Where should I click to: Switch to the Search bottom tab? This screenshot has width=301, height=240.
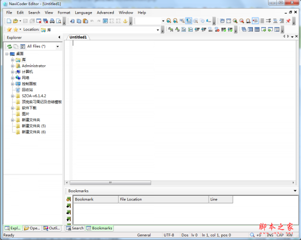tap(75, 228)
